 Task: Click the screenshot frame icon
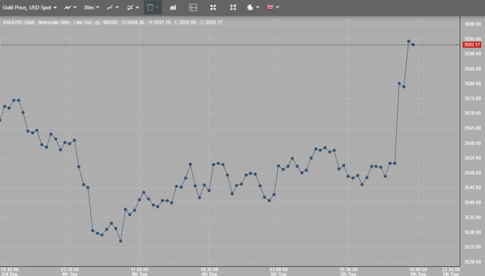pos(233,8)
